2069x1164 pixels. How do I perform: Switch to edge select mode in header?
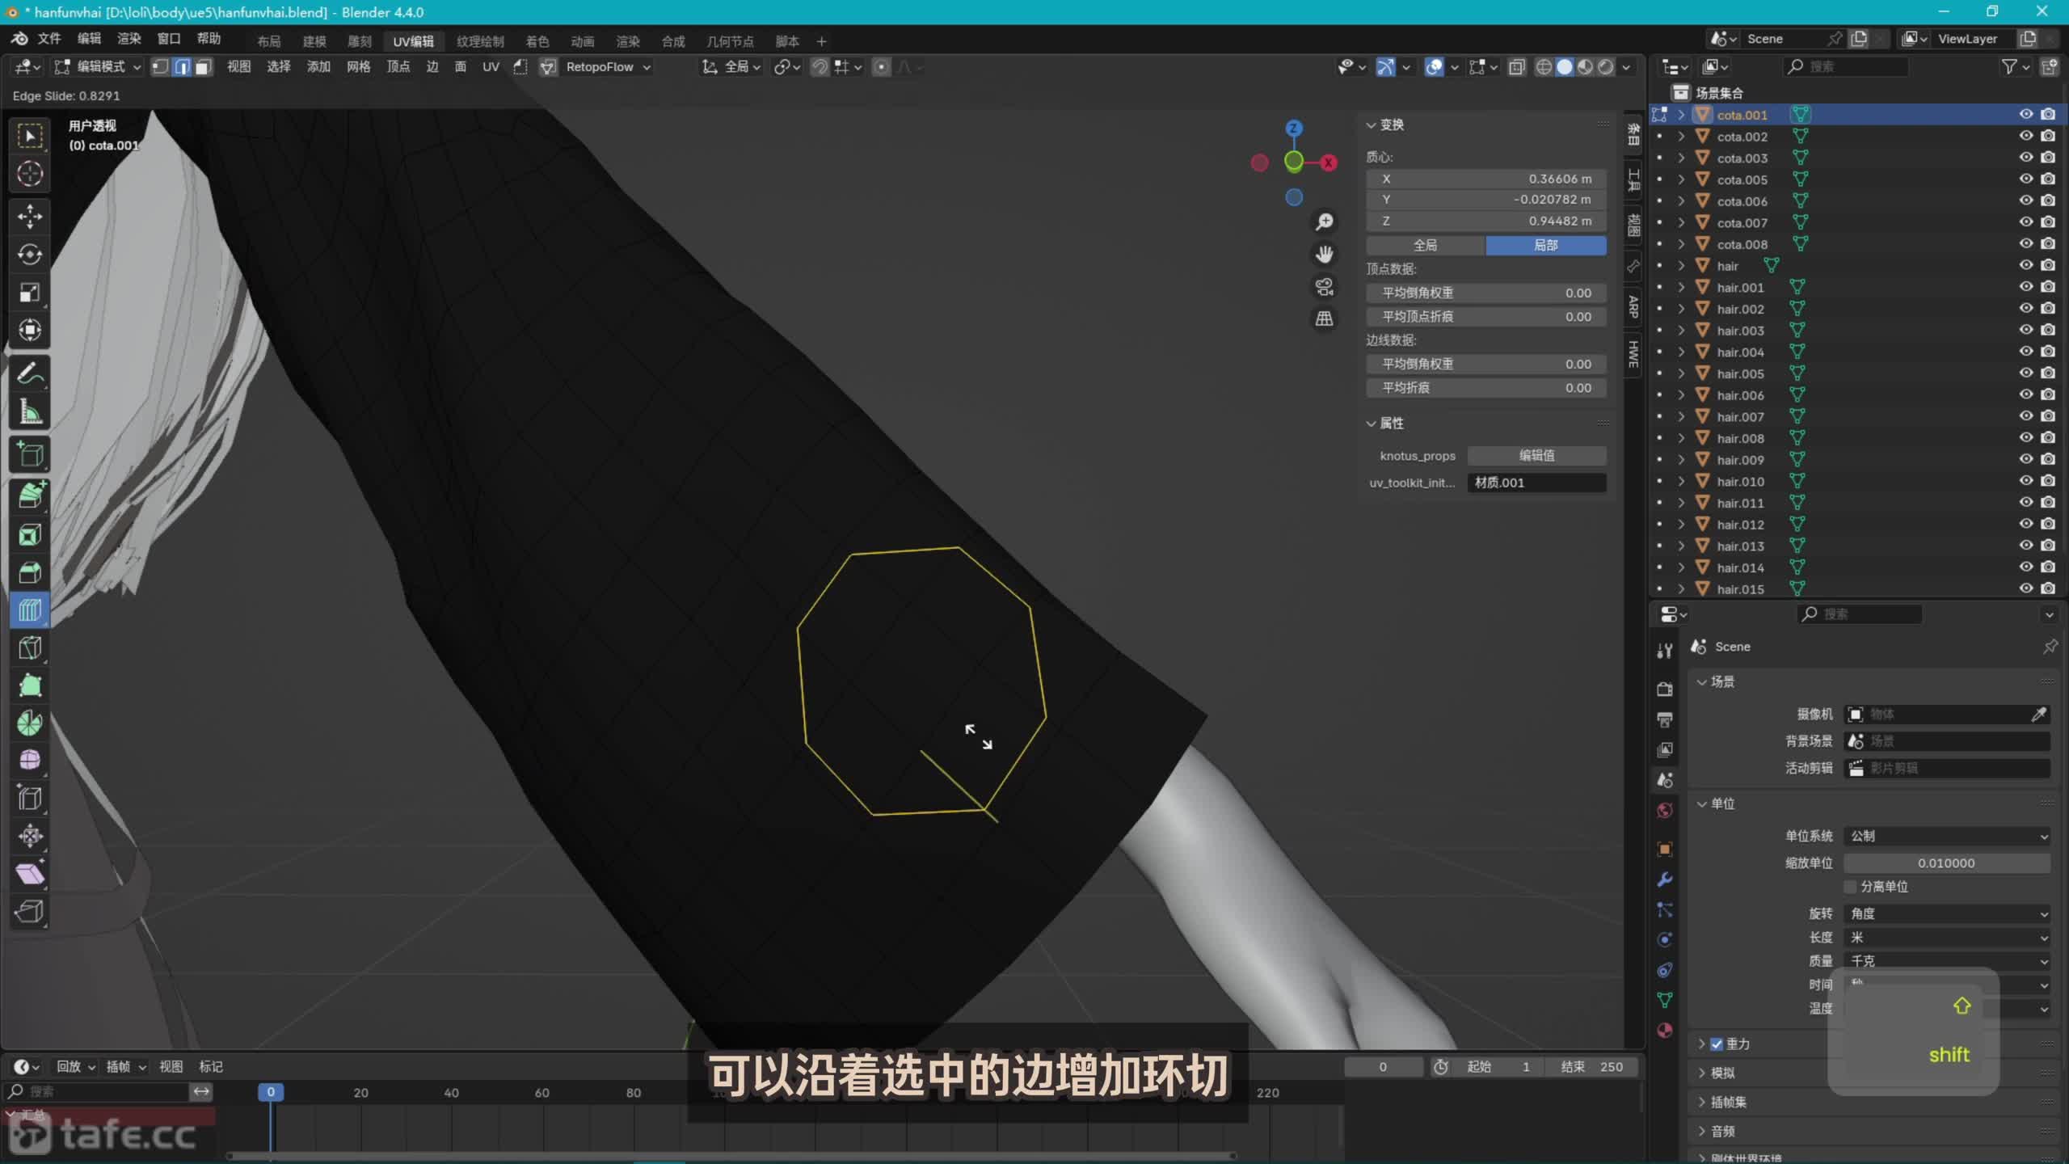(x=181, y=67)
